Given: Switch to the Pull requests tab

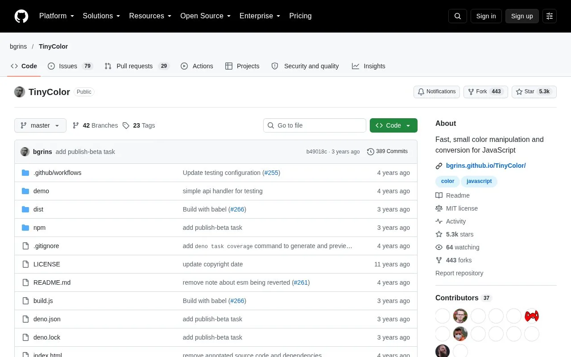Looking at the screenshot, I should click(137, 66).
